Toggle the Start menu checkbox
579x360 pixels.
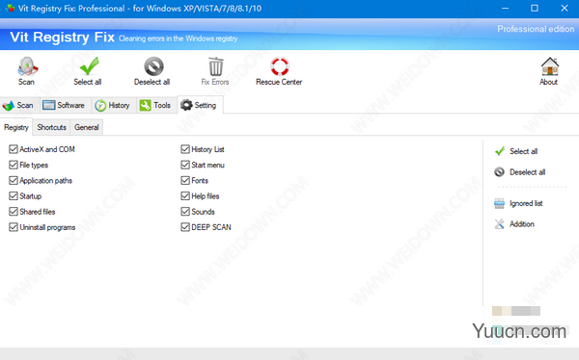pos(185,165)
